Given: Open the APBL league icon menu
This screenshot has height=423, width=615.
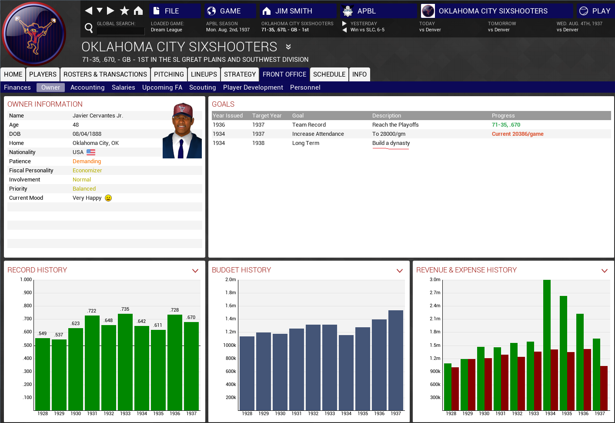Looking at the screenshot, I should (348, 11).
